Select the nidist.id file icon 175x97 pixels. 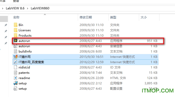point(16,67)
